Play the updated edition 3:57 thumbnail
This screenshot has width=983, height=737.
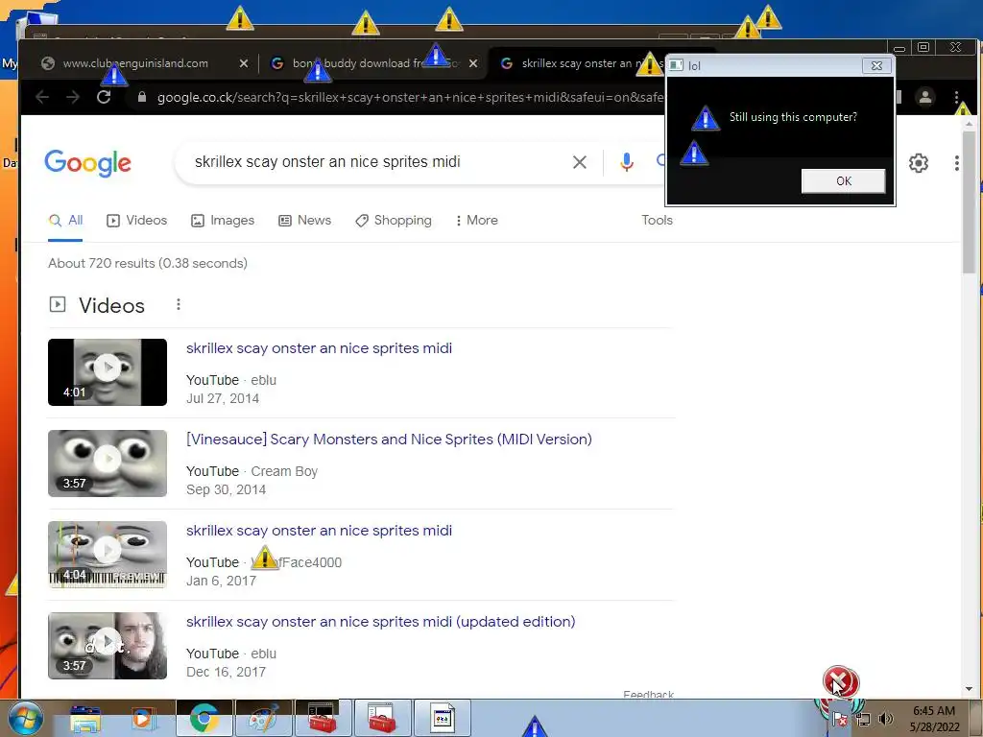tap(108, 646)
